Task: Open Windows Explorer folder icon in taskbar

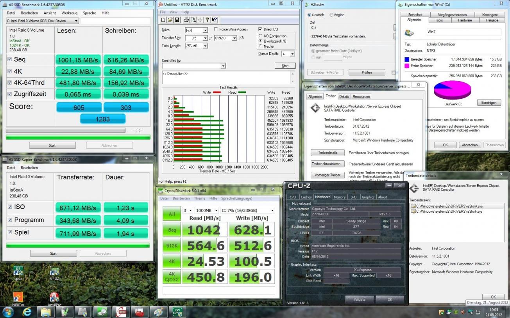Action: point(46,312)
